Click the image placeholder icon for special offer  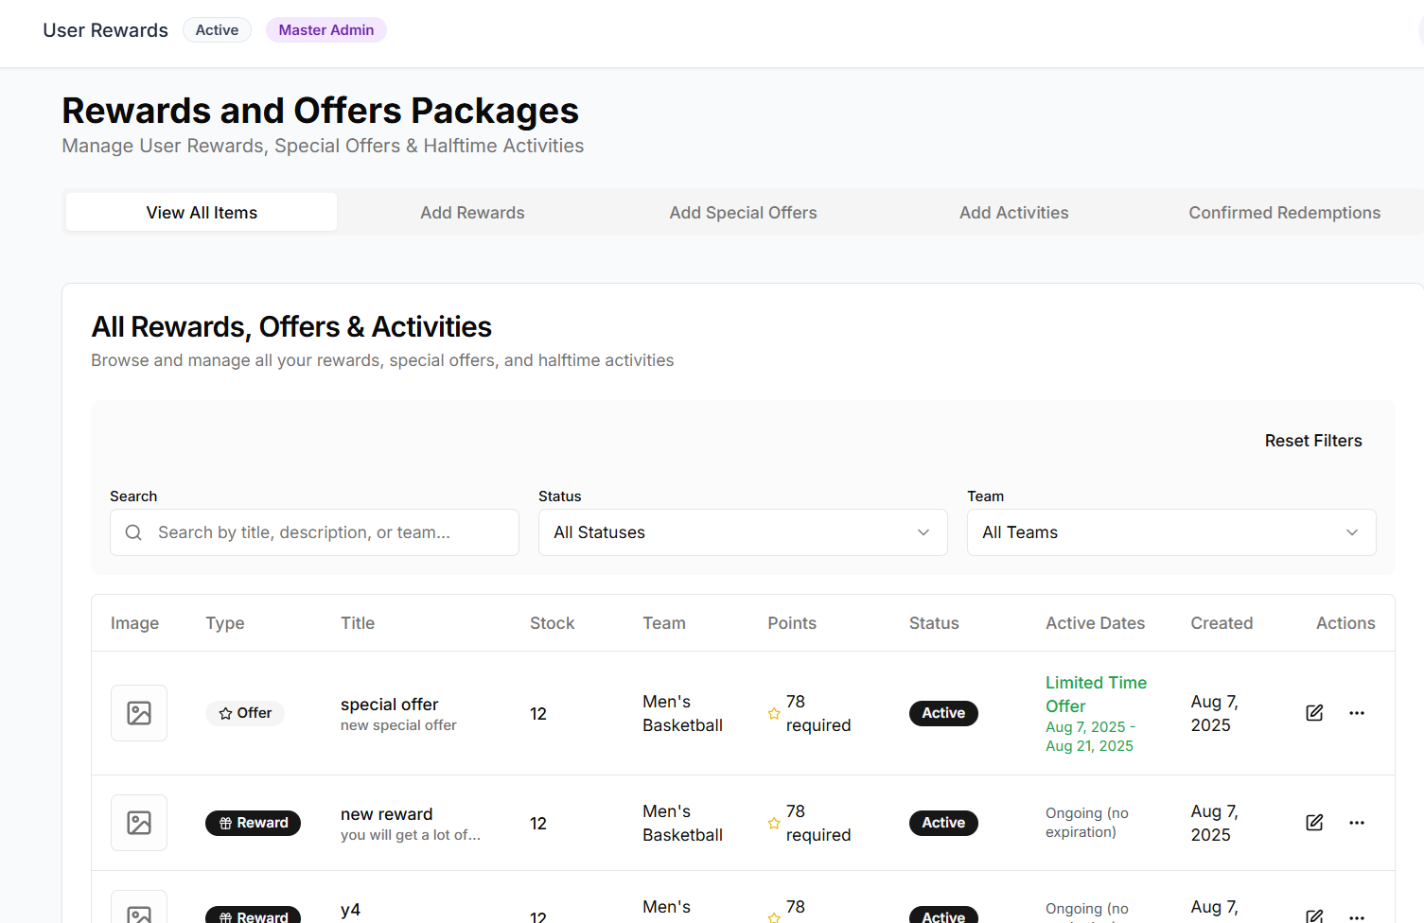tap(138, 713)
